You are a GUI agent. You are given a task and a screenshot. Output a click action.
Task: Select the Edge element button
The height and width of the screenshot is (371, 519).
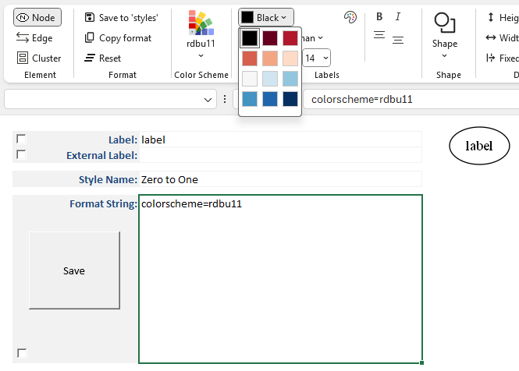pos(34,37)
